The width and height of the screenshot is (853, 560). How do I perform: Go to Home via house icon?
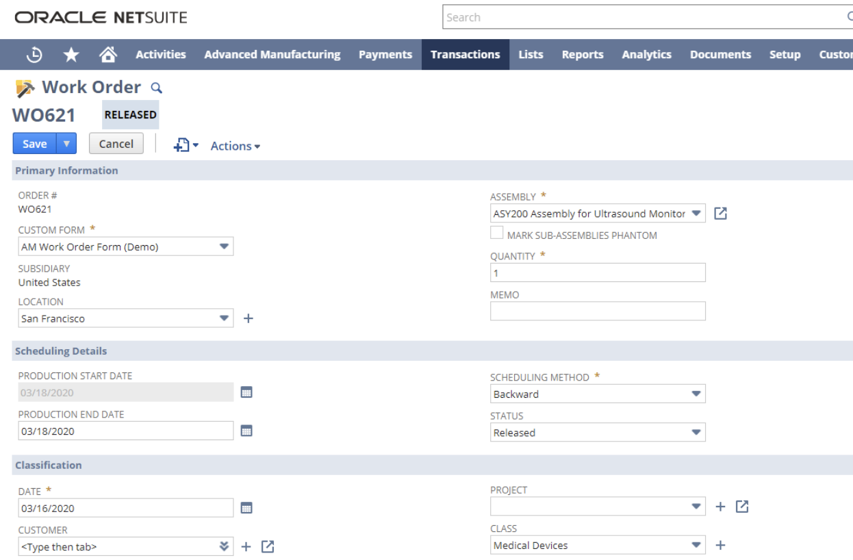point(107,55)
